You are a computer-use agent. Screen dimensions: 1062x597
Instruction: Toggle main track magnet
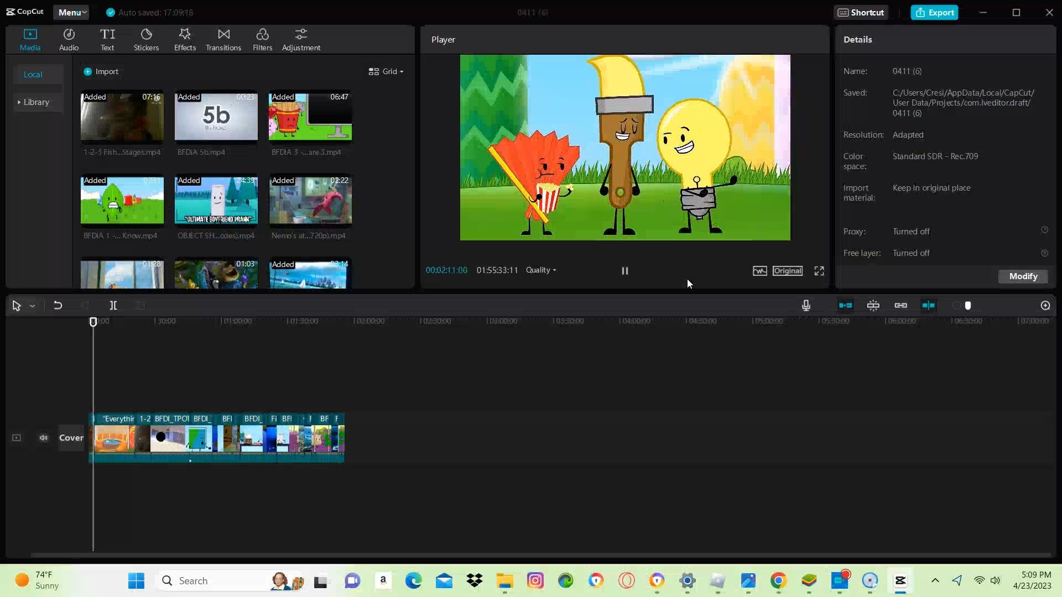pyautogui.click(x=845, y=305)
